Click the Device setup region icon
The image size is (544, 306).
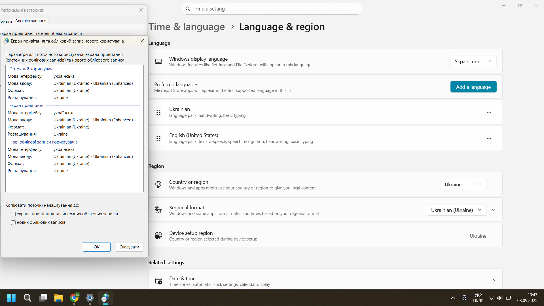[158, 235]
